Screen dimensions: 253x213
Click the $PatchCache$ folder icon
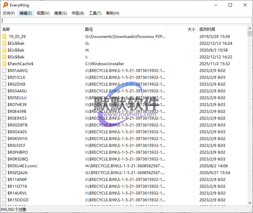coord(4,64)
